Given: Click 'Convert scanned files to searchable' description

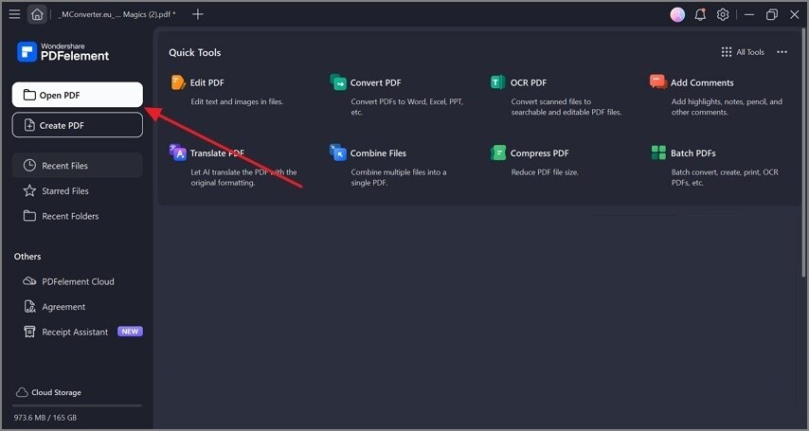Looking at the screenshot, I should coord(566,107).
